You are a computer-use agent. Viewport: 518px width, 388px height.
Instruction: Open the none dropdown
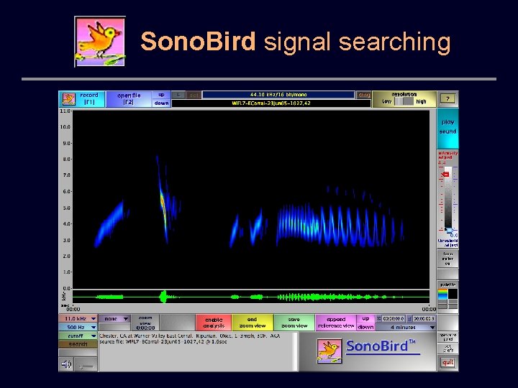(x=114, y=319)
